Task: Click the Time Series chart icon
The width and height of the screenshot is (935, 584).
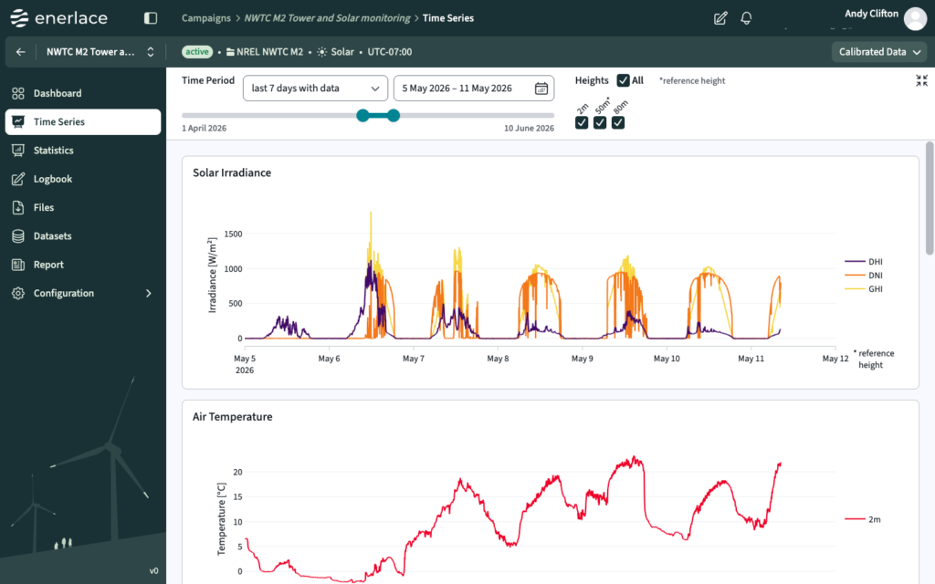Action: point(18,121)
